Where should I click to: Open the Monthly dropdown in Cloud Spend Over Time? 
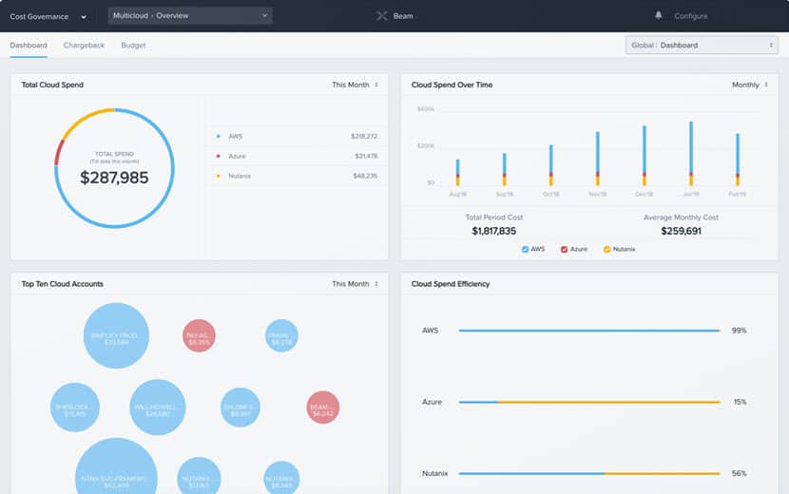(x=750, y=85)
